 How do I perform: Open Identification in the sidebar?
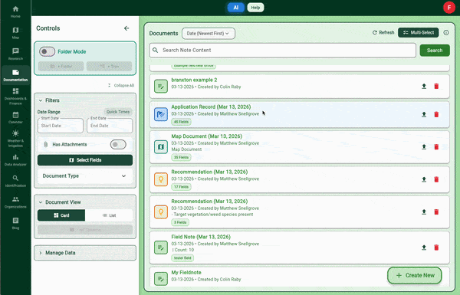[15, 182]
